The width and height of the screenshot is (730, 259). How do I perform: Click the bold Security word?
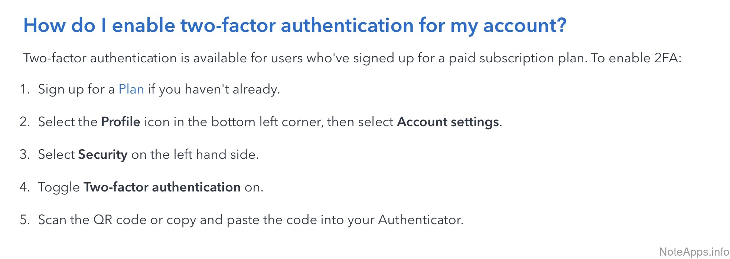click(103, 155)
